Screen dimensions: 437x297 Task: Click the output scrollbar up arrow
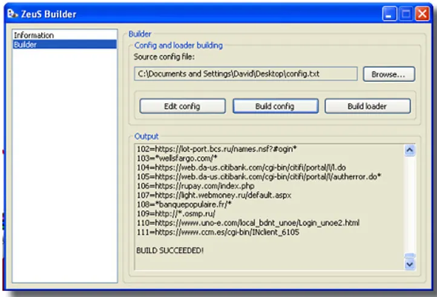pos(409,150)
